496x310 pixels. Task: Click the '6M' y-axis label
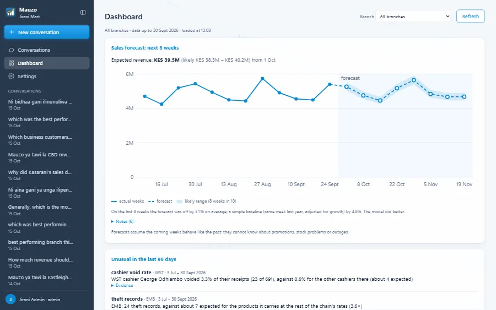(x=130, y=74)
